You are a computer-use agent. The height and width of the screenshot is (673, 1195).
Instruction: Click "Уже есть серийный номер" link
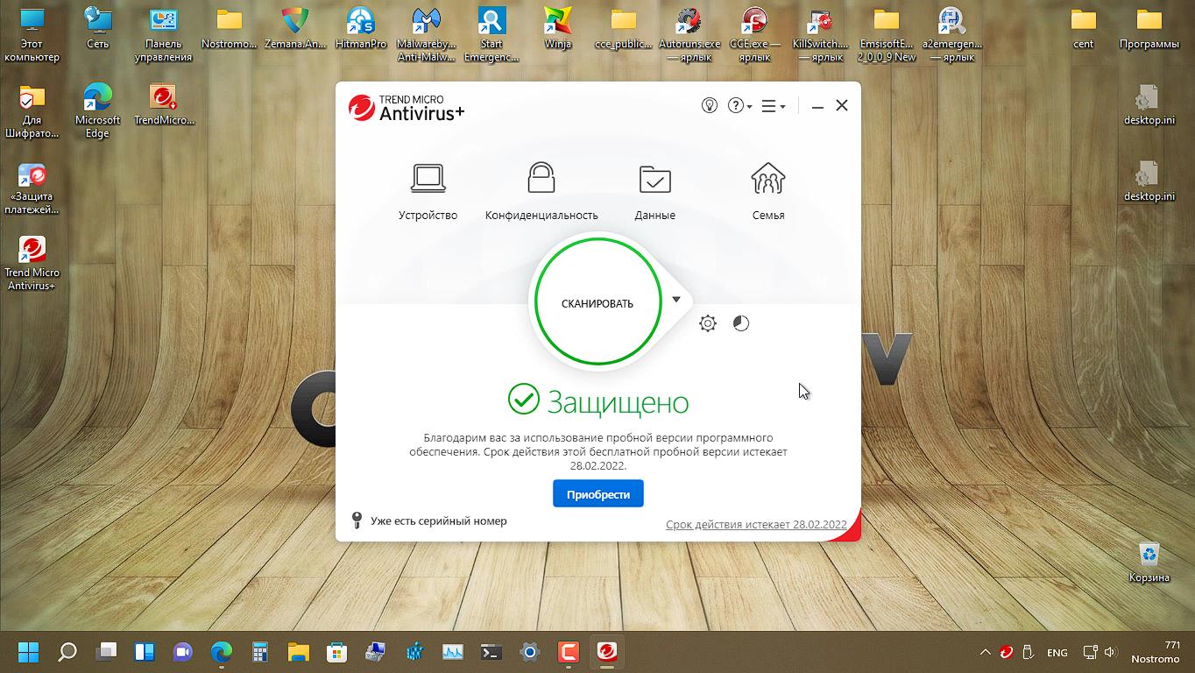pos(438,521)
